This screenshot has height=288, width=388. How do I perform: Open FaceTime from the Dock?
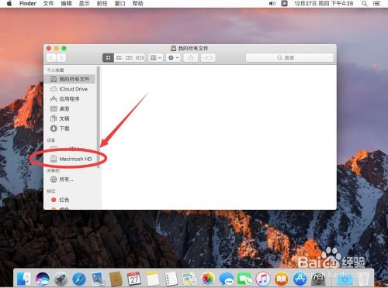click(244, 279)
